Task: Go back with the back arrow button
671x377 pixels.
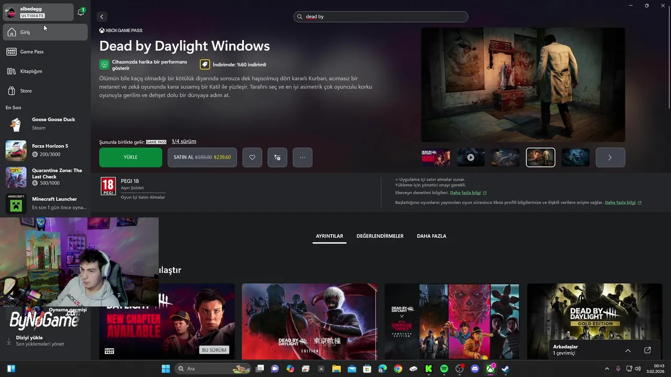Action: pyautogui.click(x=102, y=17)
